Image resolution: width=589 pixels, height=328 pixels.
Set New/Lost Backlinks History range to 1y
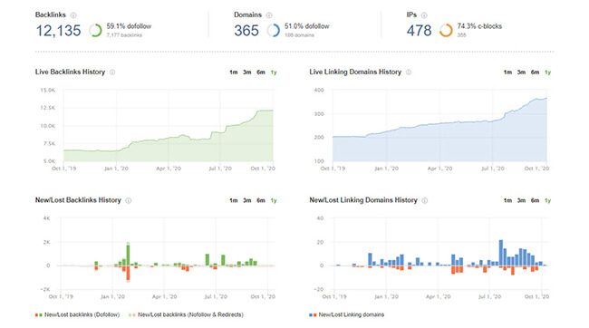pyautogui.click(x=274, y=200)
